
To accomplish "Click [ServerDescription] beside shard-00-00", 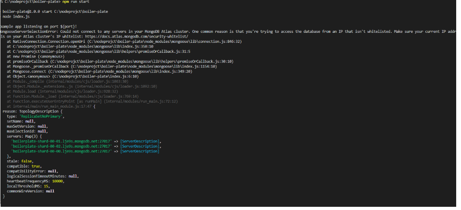I will click(x=140, y=151).
